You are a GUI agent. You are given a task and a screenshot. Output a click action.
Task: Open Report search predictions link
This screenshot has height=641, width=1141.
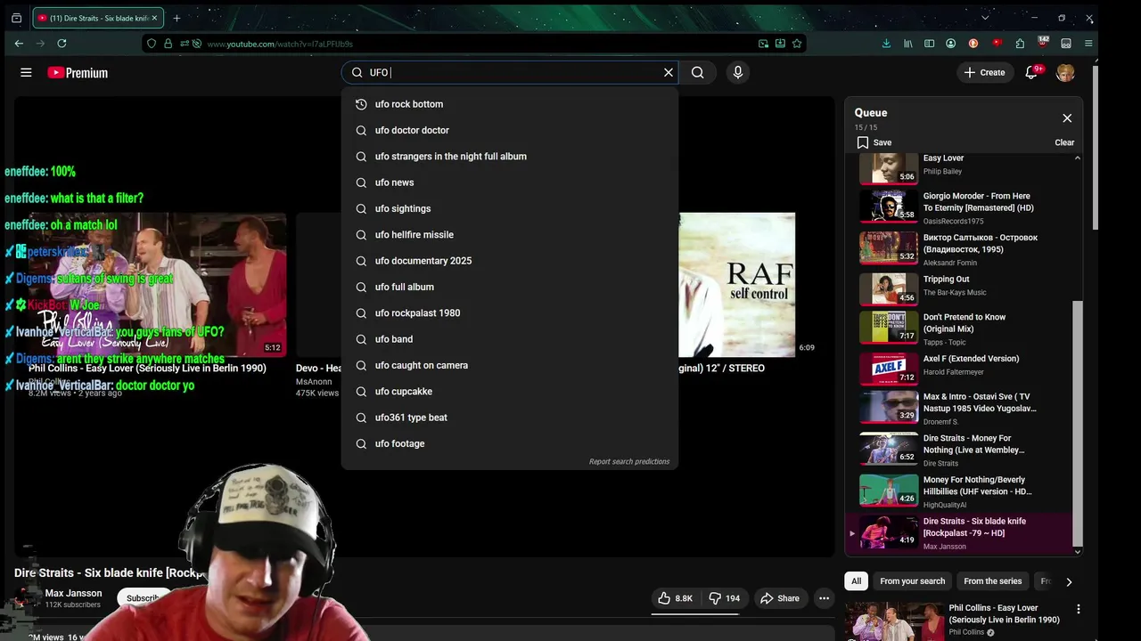pyautogui.click(x=628, y=462)
